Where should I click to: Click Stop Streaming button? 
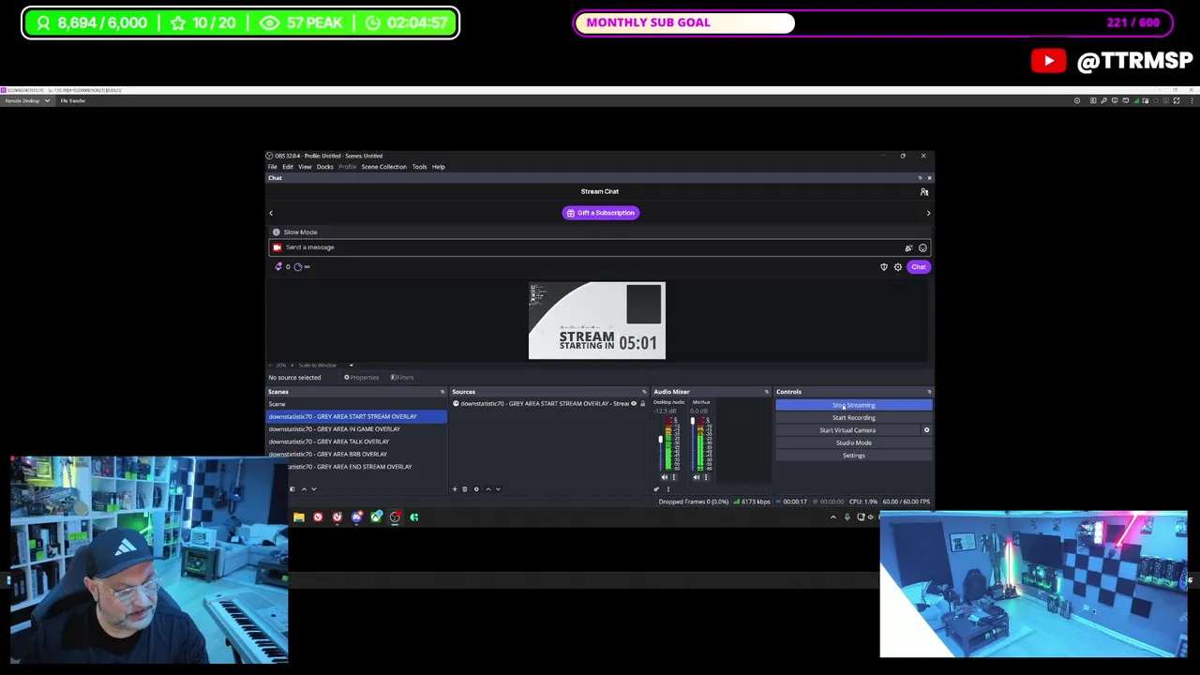854,405
